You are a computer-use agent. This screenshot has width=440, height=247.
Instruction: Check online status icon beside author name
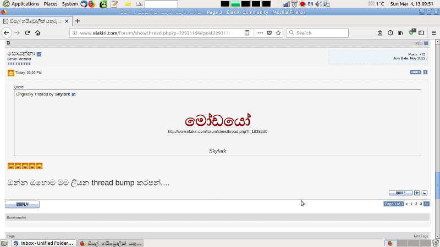39,54
